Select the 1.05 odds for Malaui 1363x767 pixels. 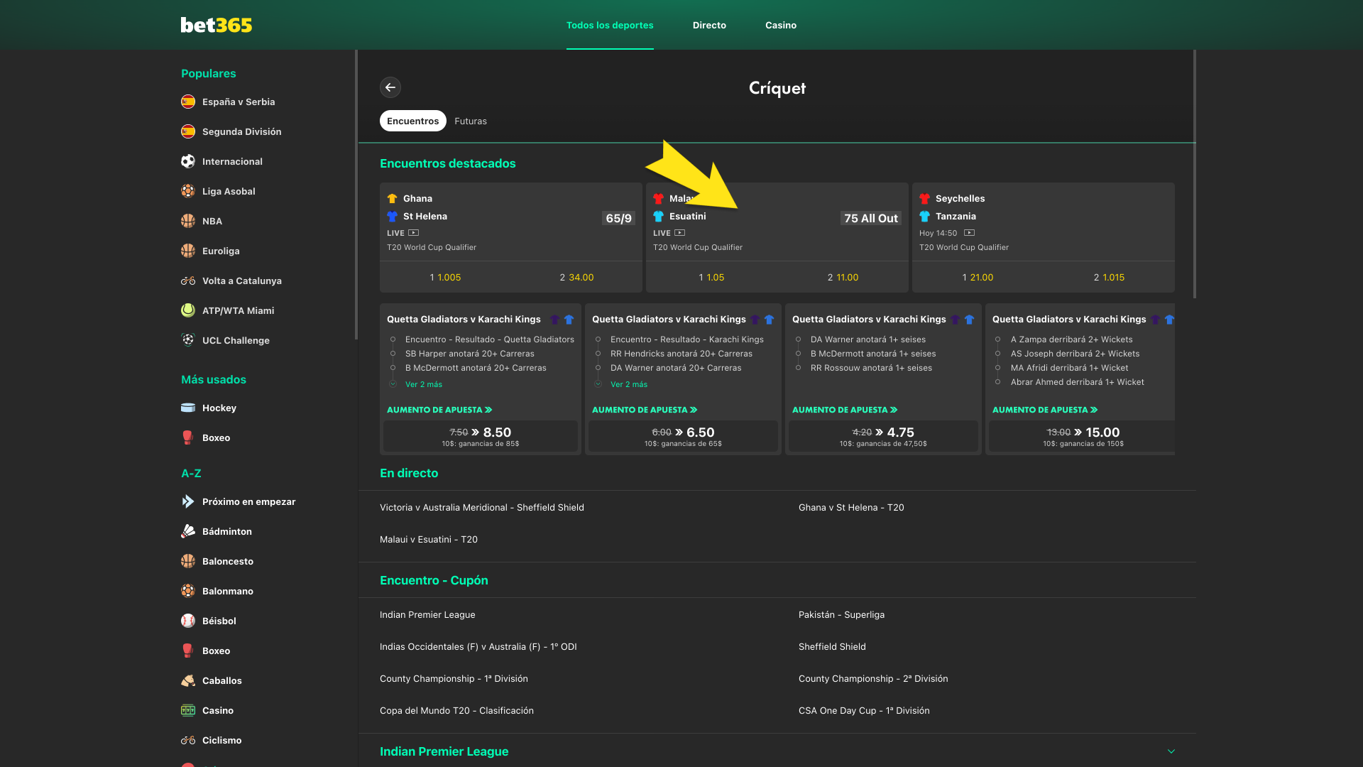pyautogui.click(x=712, y=277)
